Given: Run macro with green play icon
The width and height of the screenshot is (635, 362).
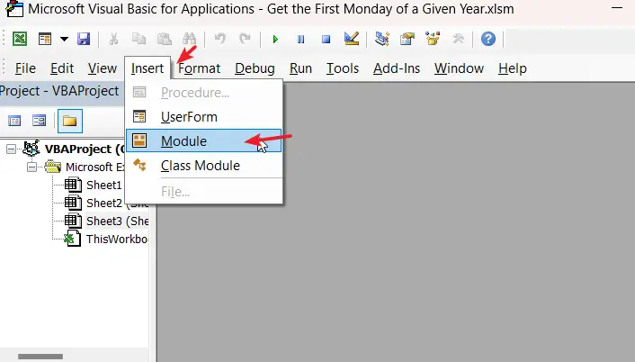Looking at the screenshot, I should point(275,39).
